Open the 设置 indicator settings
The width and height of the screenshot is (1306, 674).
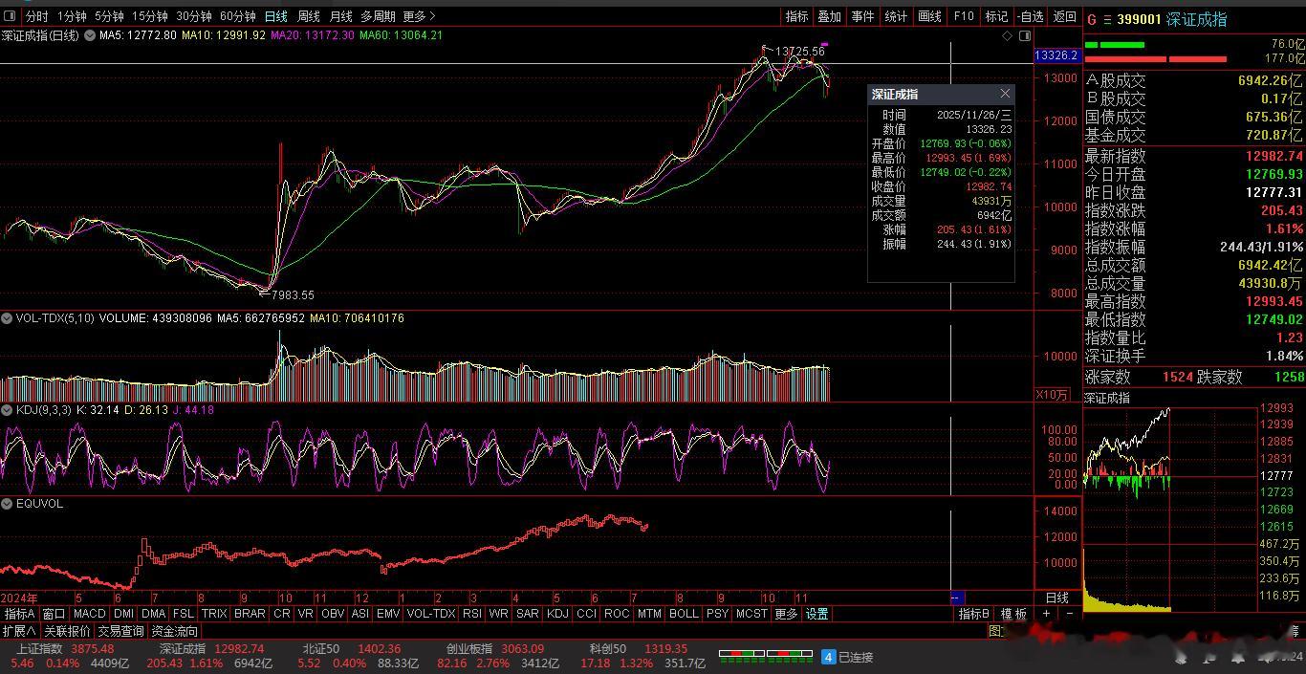816,614
